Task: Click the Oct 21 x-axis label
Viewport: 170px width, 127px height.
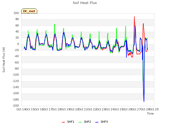Action: [83, 109]
